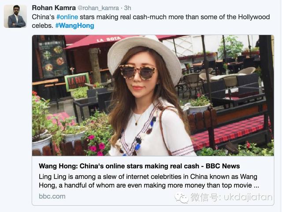Open the @rohan_kamra handle link

[x=98, y=8]
